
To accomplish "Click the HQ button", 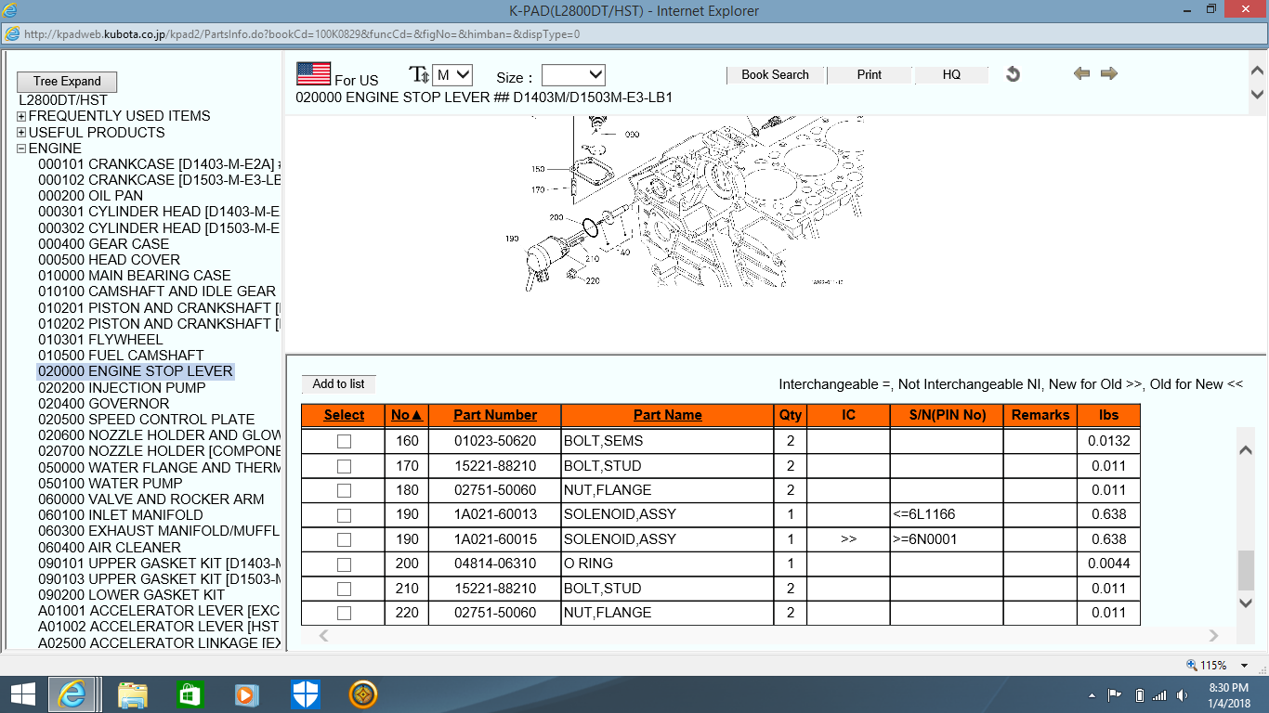I will tap(951, 74).
